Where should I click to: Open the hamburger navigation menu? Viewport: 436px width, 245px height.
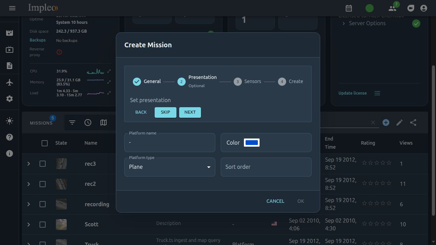12,8
